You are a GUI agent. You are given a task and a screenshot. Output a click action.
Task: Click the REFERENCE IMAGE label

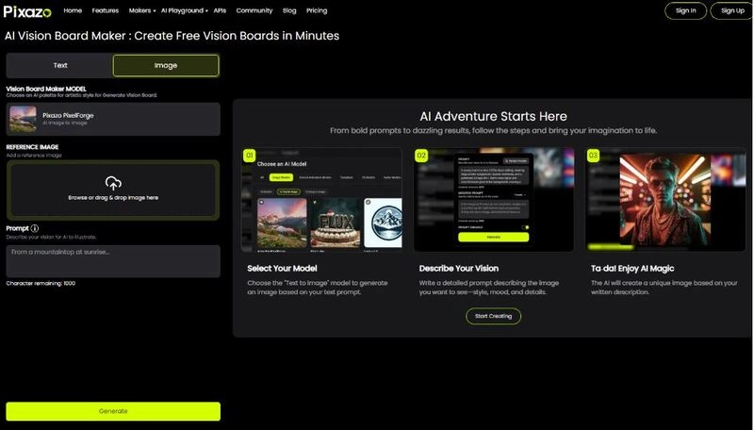click(x=32, y=147)
